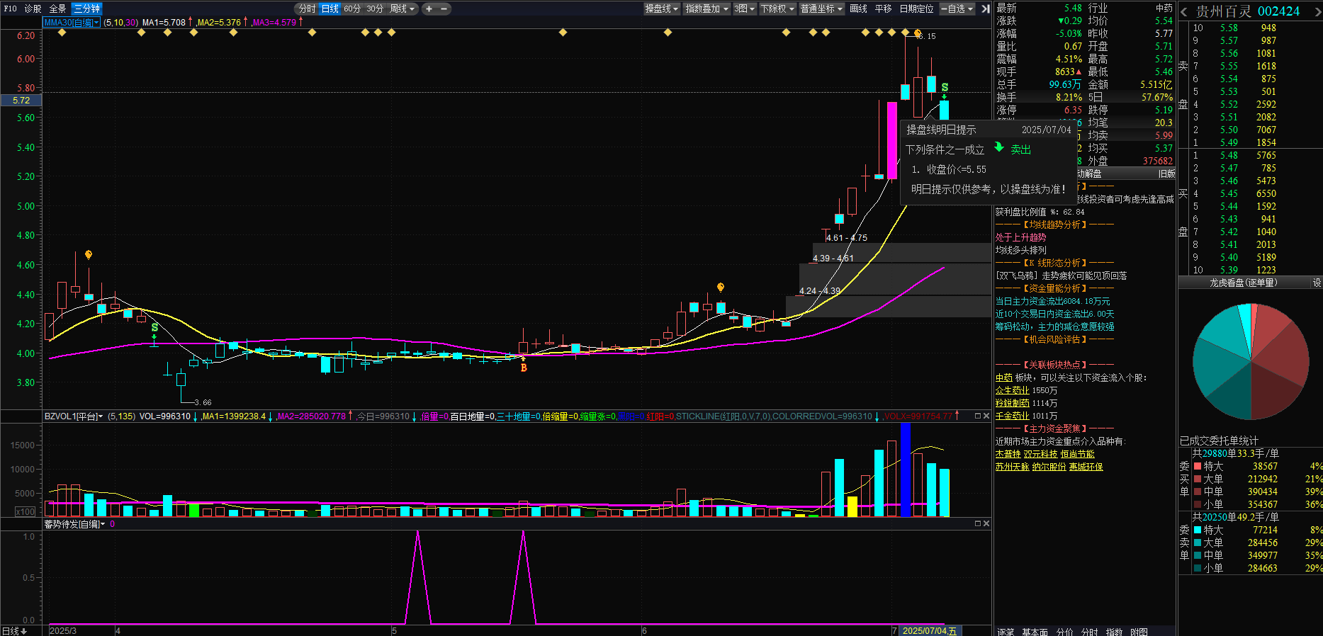This screenshot has width=1323, height=636.
Task: Go to previous stock with left arrow
Action: pos(1183,11)
